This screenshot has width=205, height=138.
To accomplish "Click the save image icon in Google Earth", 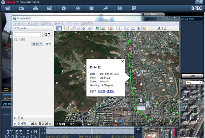I will [x=139, y=28].
